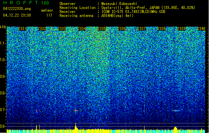Click the 0.7 frequency axis label
Viewport: 209px width, 133px height.
pos(3,110)
